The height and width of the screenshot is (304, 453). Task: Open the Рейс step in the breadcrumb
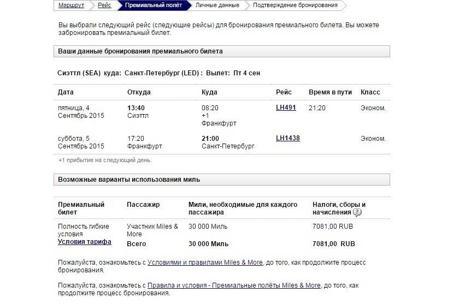pos(104,5)
